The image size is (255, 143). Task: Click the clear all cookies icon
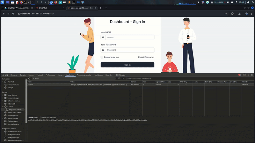pos(119,78)
